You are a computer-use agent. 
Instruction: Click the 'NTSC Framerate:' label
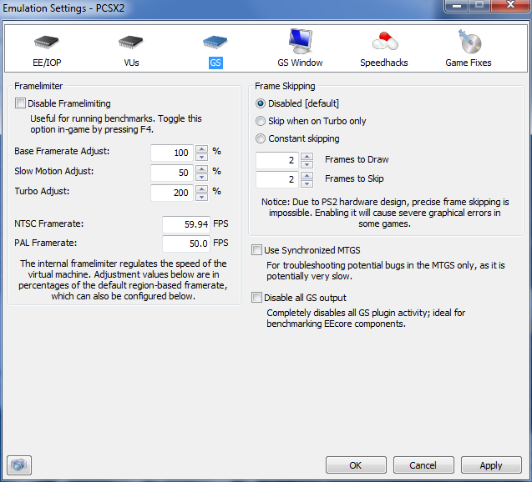tap(48, 223)
